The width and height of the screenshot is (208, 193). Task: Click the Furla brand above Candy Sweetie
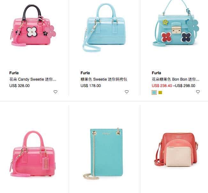click(14, 73)
